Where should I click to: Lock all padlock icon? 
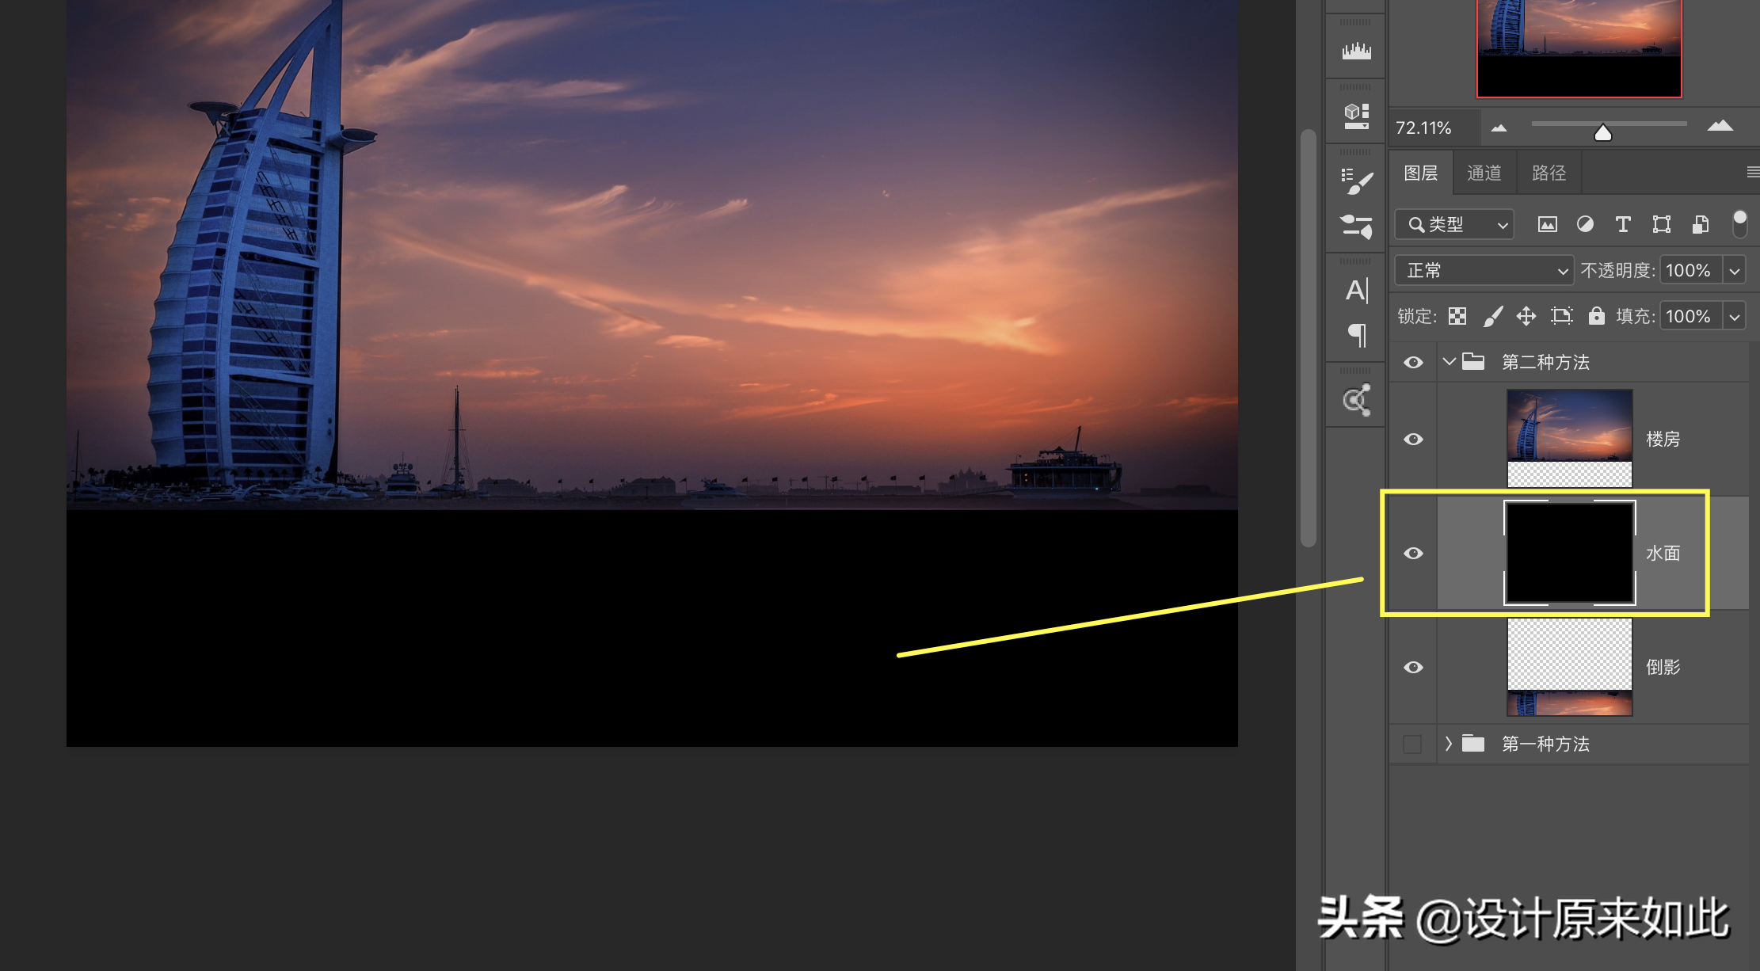1596,316
